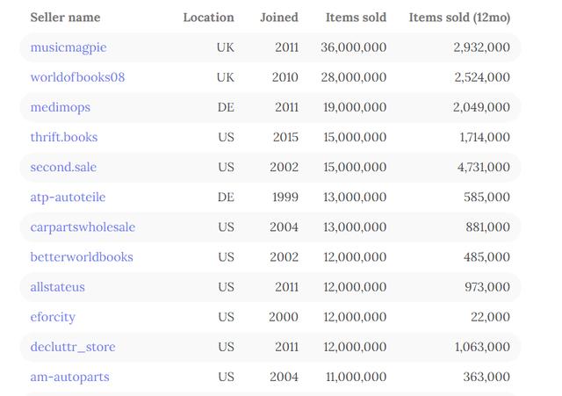The height and width of the screenshot is (396, 562).
Task: Click second.sale's 4,731,000 12-month value
Action: click(x=484, y=167)
